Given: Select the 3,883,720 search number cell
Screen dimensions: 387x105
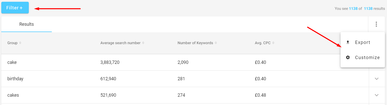Looking at the screenshot, I should (x=110, y=62).
